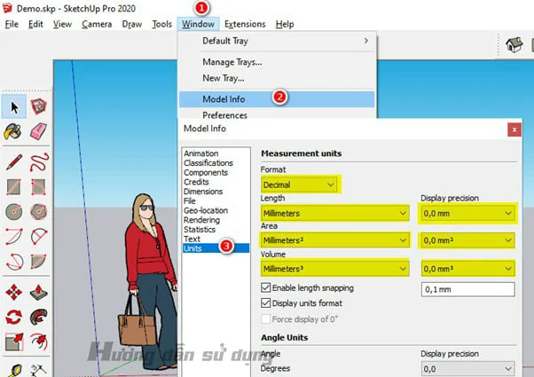Viewport: 534px width, 377px height.
Task: Pick the Paint Bucket tool
Action: [13, 131]
